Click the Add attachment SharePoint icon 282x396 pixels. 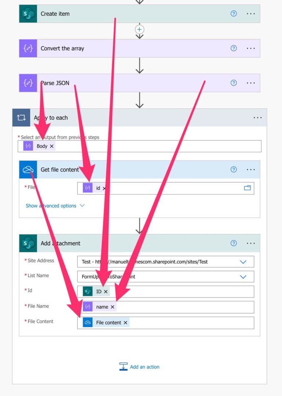28,243
